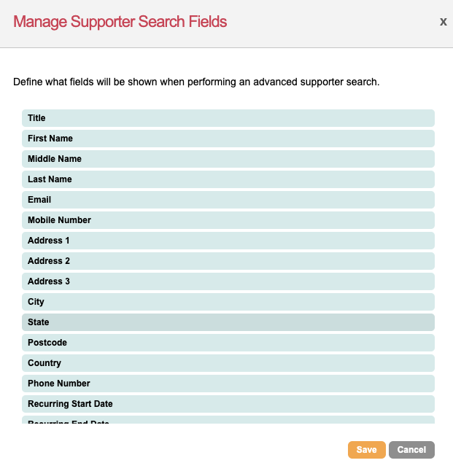The height and width of the screenshot is (463, 453).
Task: Click the Save button
Action: pos(366,450)
